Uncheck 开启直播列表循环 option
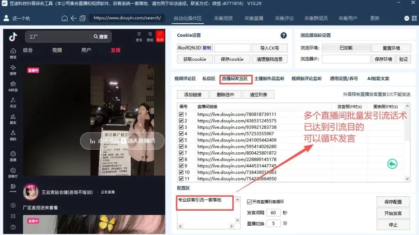The image size is (419, 235). click(x=249, y=201)
